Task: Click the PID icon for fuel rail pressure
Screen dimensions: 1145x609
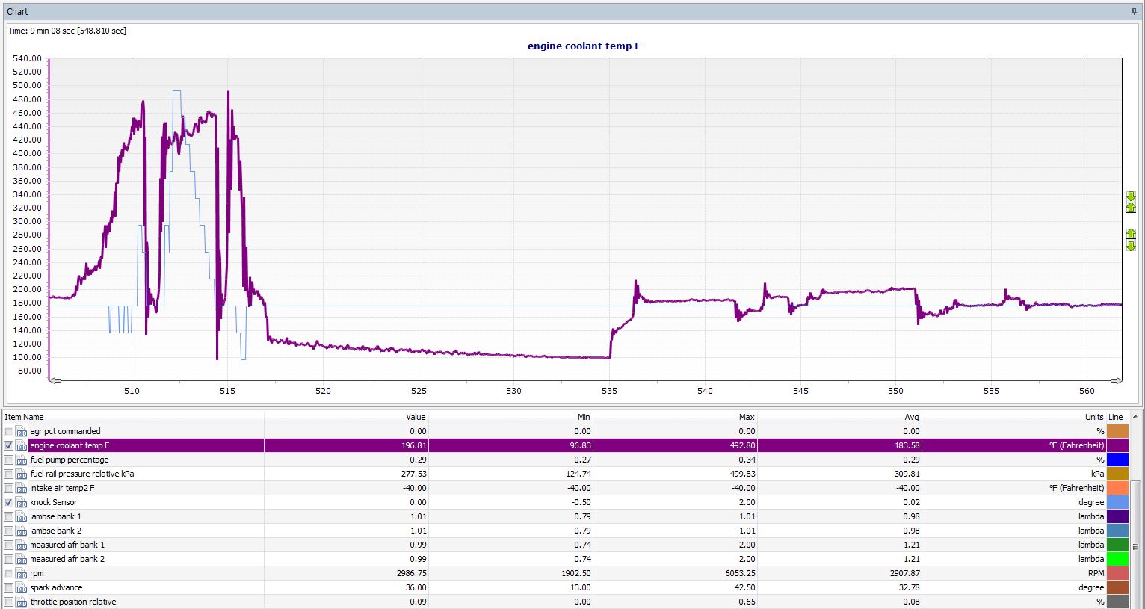Action: click(x=22, y=474)
